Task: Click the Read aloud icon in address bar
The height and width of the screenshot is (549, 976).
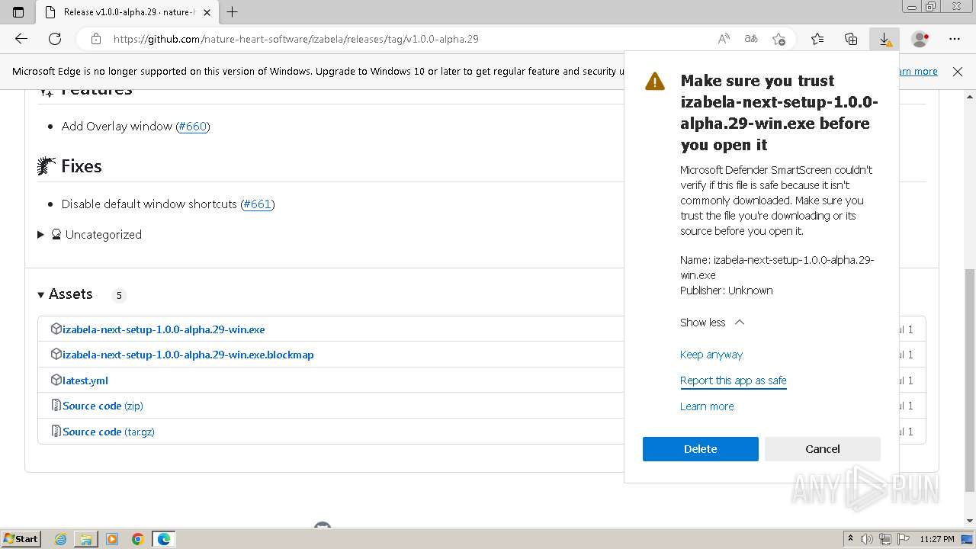Action: point(724,39)
